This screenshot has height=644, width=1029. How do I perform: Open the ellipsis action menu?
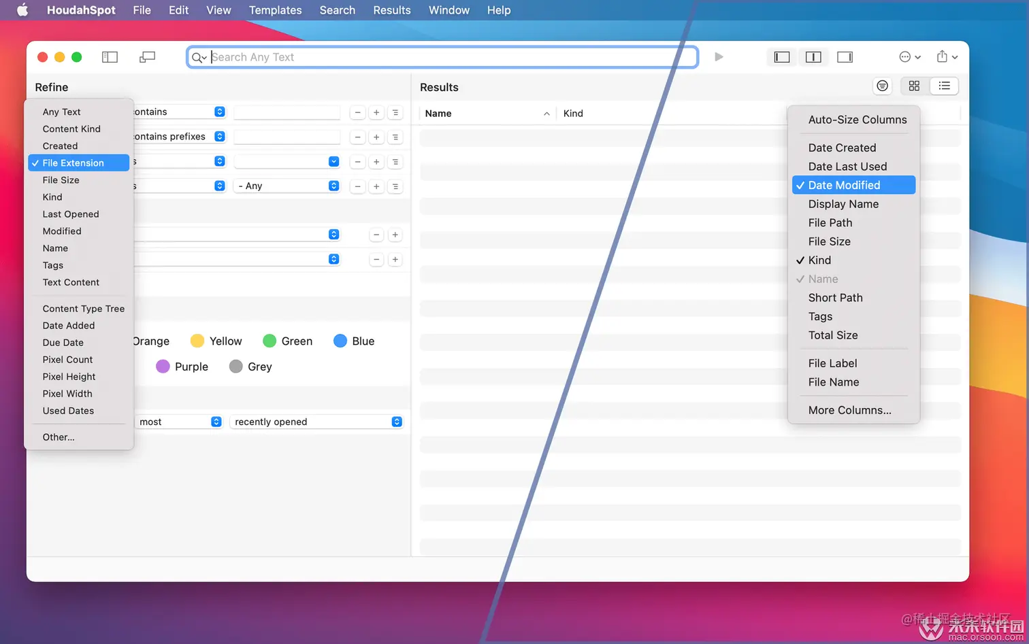point(910,57)
